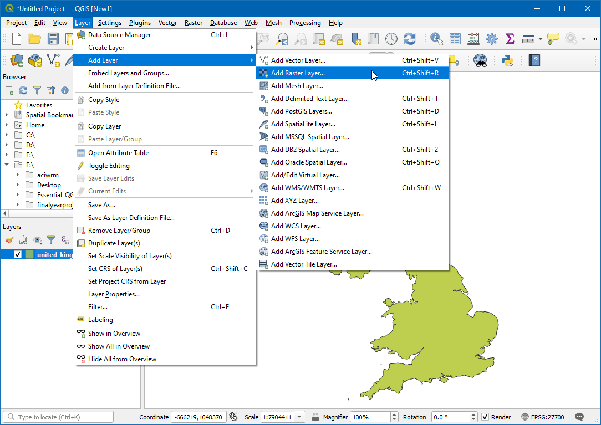This screenshot has width=601, height=425.
Task: Toggle the Render checkbox in status bar
Action: tap(485, 417)
